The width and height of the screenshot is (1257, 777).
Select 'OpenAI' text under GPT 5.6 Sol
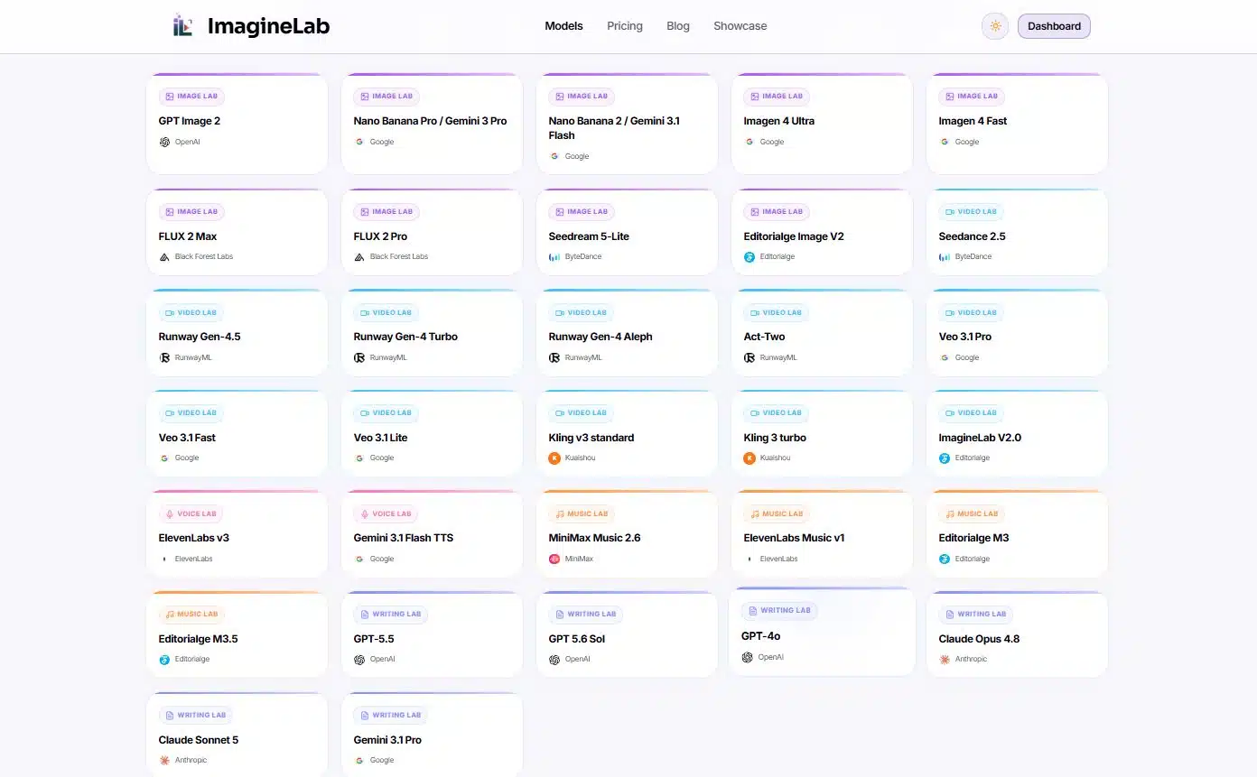[578, 659]
